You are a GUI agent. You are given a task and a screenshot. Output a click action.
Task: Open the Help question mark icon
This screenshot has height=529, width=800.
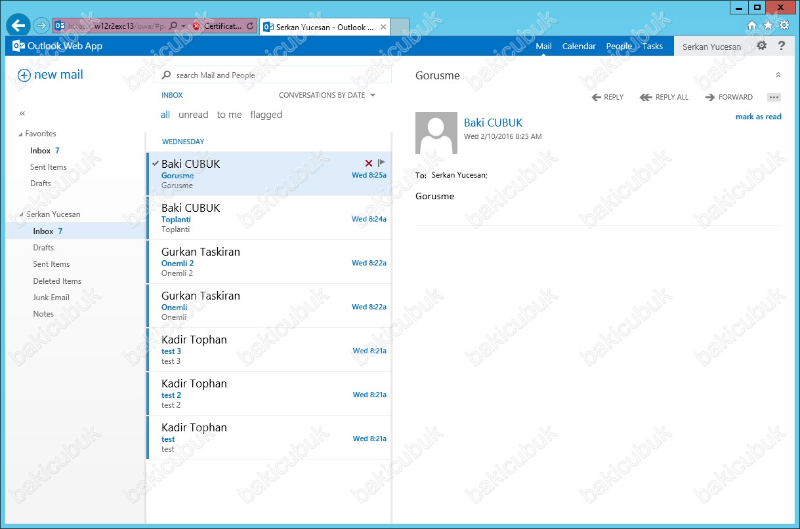tap(782, 46)
